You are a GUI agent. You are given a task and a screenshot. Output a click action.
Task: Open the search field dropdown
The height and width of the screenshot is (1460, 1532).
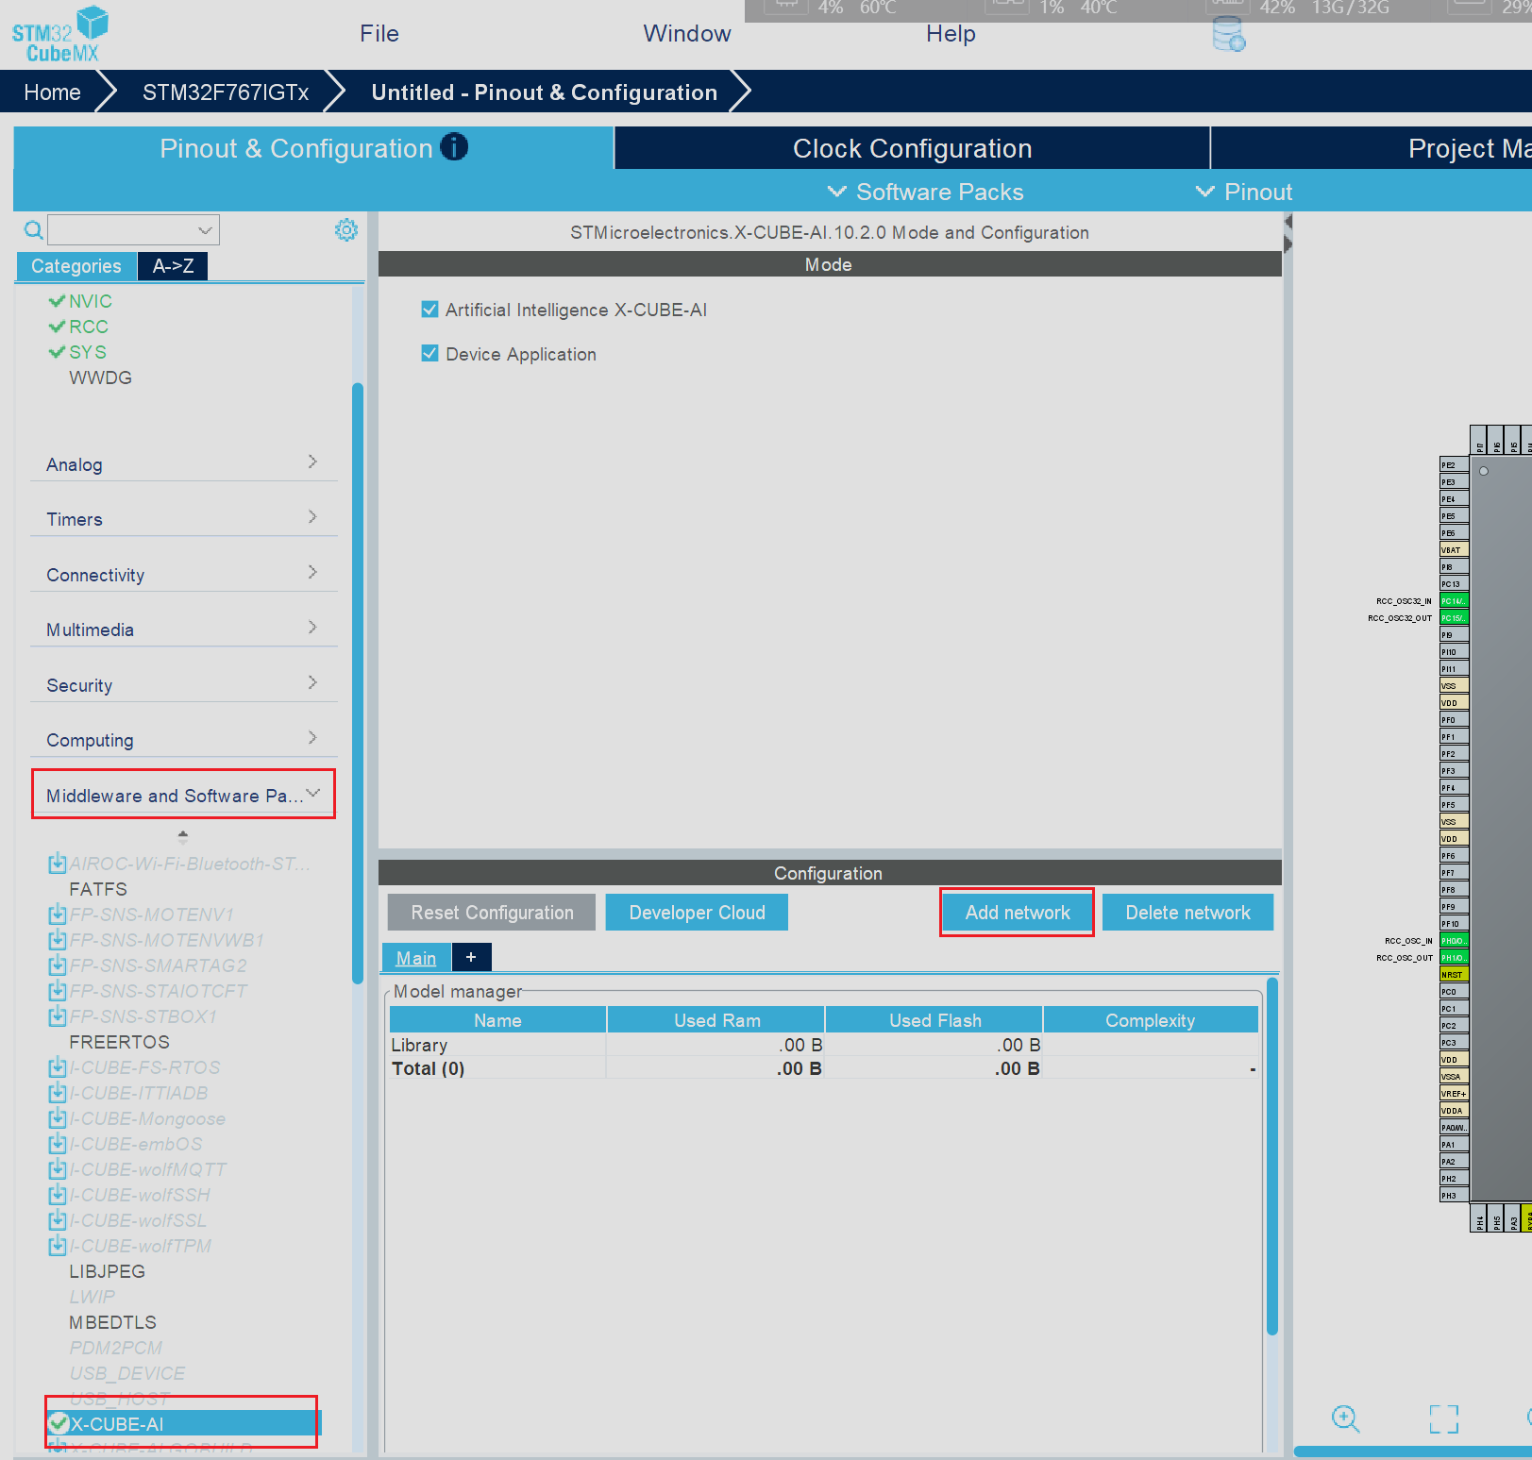(205, 229)
